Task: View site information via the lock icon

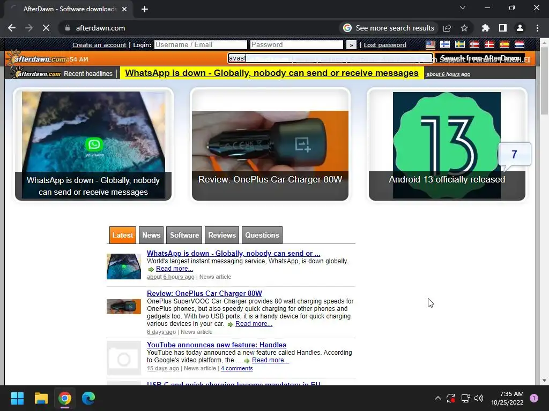Action: point(68,28)
